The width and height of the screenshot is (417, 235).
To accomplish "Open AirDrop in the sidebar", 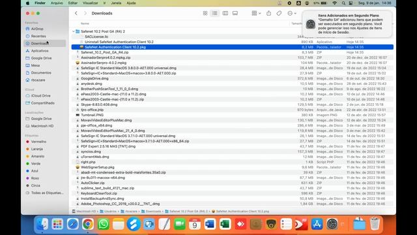I will click(x=37, y=29).
